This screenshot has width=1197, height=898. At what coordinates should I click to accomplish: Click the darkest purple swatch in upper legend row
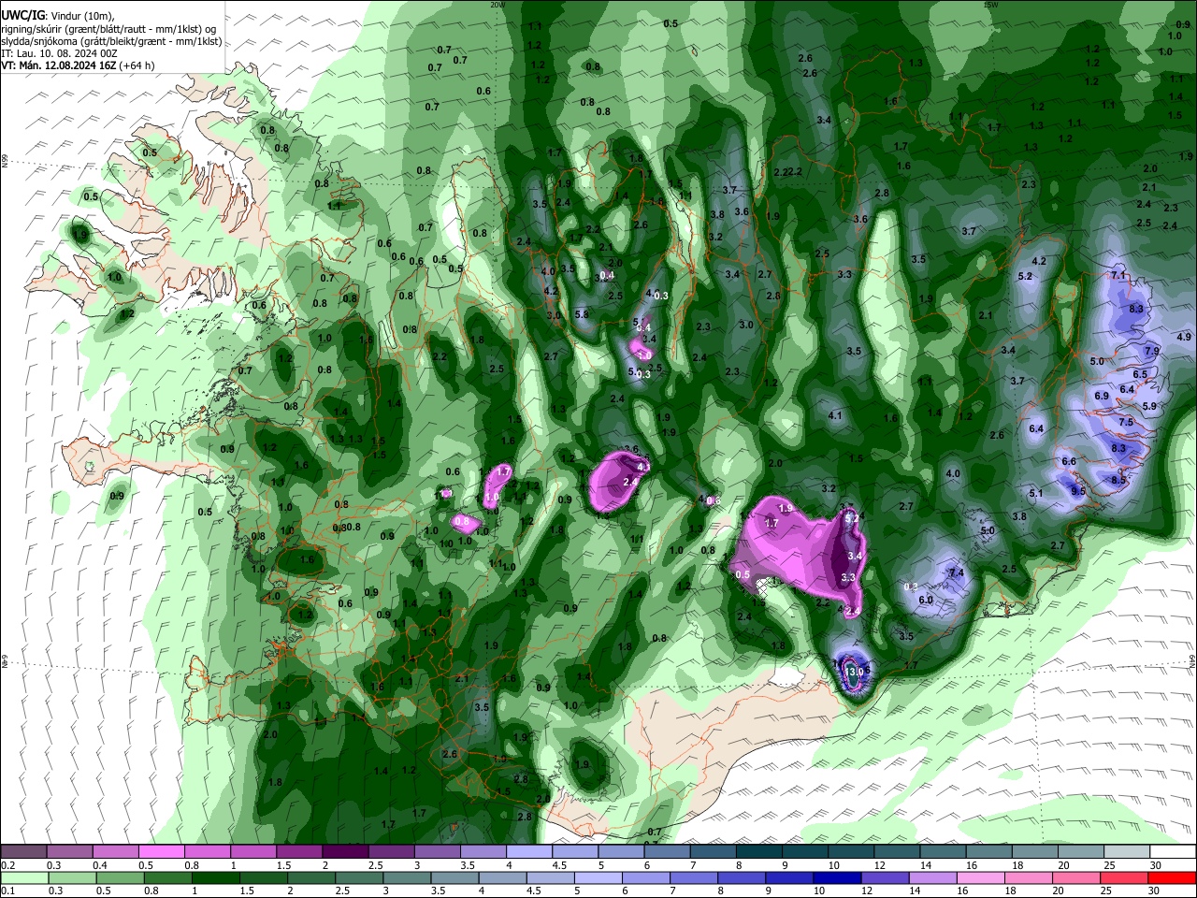[x=344, y=852]
